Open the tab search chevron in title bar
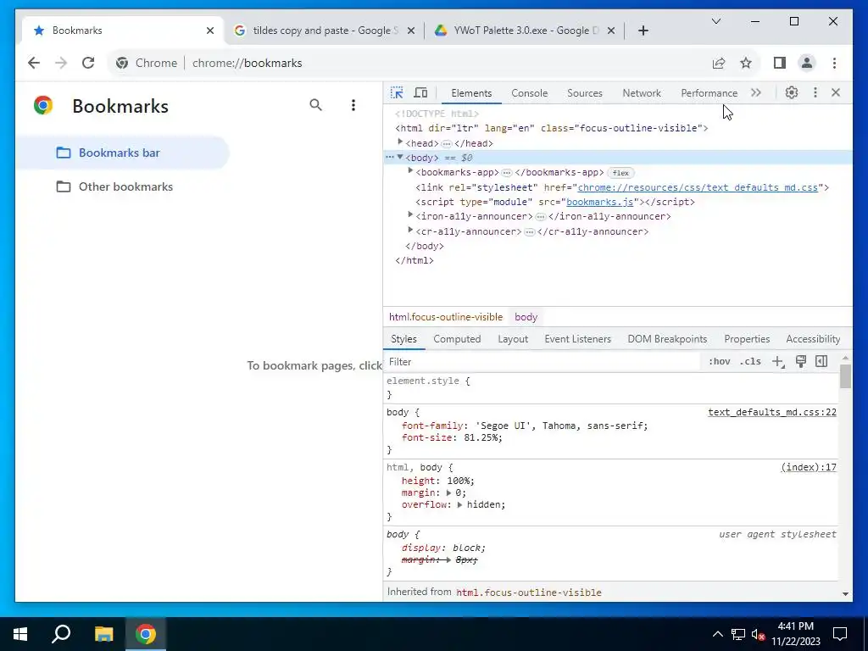868x651 pixels. pos(715,21)
